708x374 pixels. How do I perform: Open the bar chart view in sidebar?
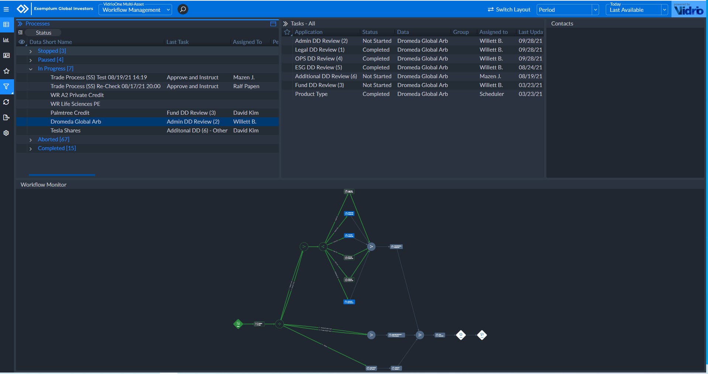point(6,40)
